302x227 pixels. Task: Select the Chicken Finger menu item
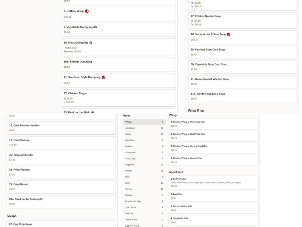119,98
